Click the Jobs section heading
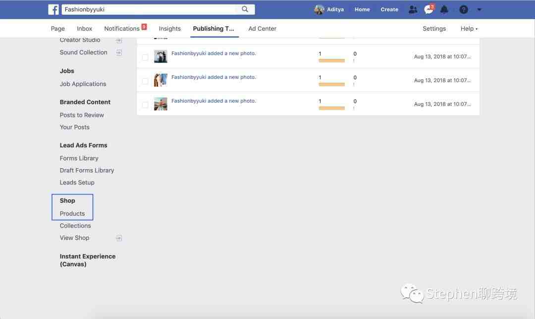The image size is (535, 319). point(67,71)
